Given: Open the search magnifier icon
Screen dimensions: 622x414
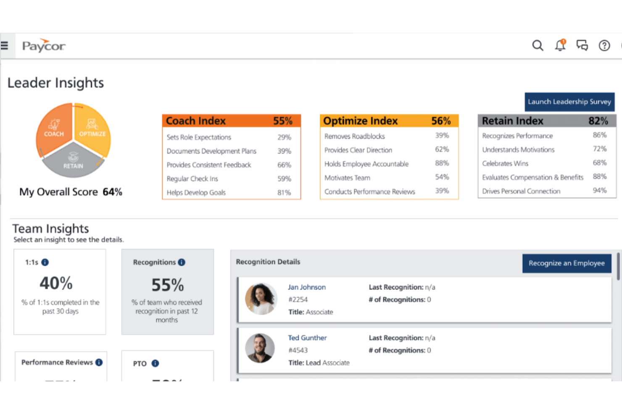Looking at the screenshot, I should [x=538, y=45].
